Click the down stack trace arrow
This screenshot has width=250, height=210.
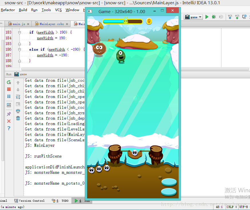tap(18, 90)
